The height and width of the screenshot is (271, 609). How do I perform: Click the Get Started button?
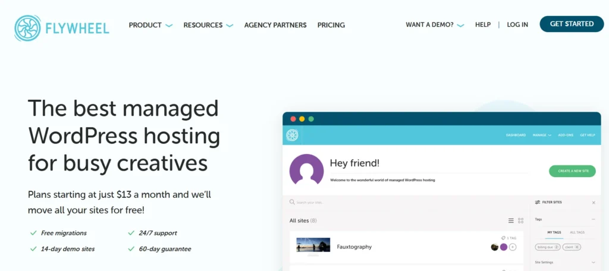click(x=572, y=24)
